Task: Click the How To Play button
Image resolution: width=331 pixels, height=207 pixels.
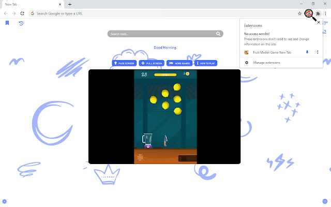Action: click(206, 63)
